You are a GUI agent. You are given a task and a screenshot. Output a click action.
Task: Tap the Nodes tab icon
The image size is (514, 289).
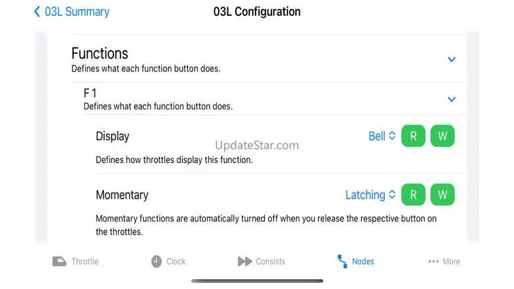(x=342, y=261)
